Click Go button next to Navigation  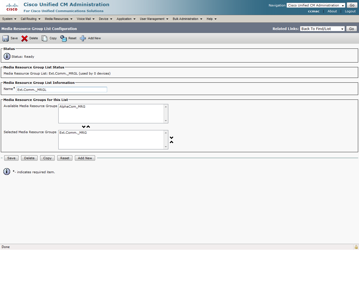point(352,5)
